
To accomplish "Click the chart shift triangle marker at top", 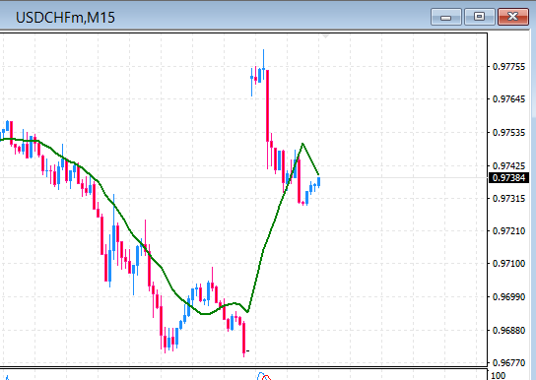I will [x=325, y=36].
